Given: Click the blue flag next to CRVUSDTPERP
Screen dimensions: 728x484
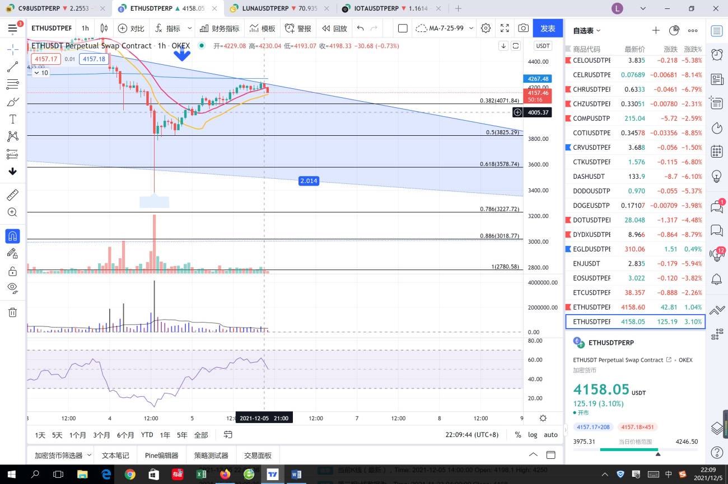Looking at the screenshot, I should (568, 148).
